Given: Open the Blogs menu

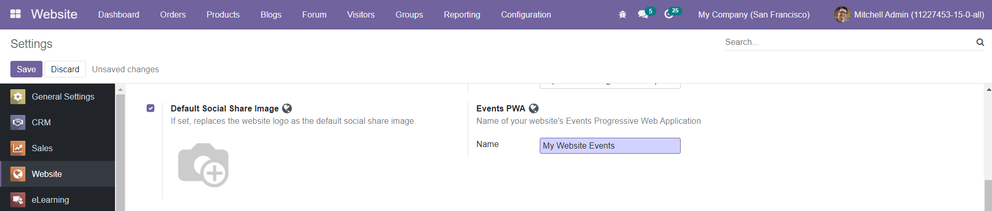Looking at the screenshot, I should click(x=271, y=14).
